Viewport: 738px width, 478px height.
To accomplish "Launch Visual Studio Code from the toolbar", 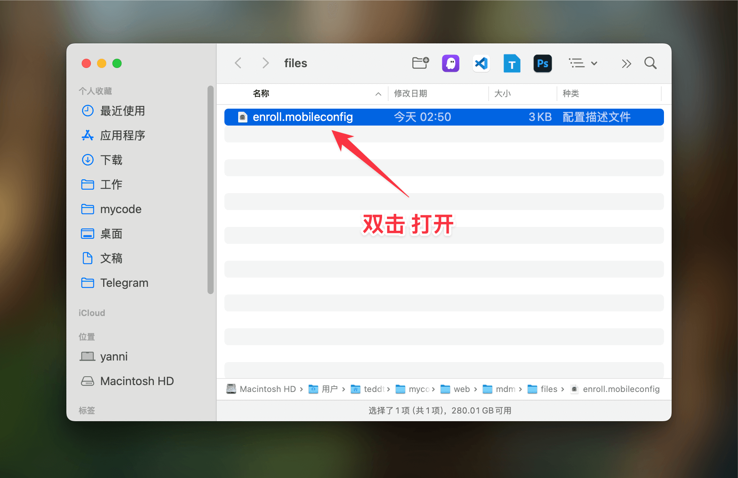I will click(x=481, y=63).
